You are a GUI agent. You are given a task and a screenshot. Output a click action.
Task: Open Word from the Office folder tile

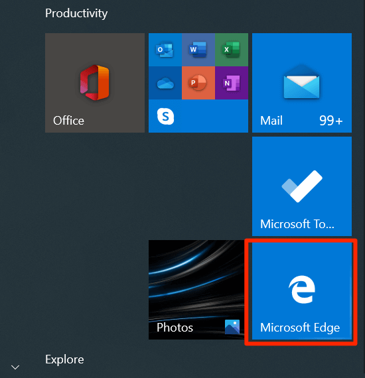pyautogui.click(x=198, y=50)
